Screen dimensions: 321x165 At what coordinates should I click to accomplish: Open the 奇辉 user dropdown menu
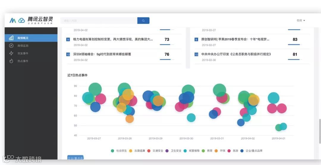[301, 21]
